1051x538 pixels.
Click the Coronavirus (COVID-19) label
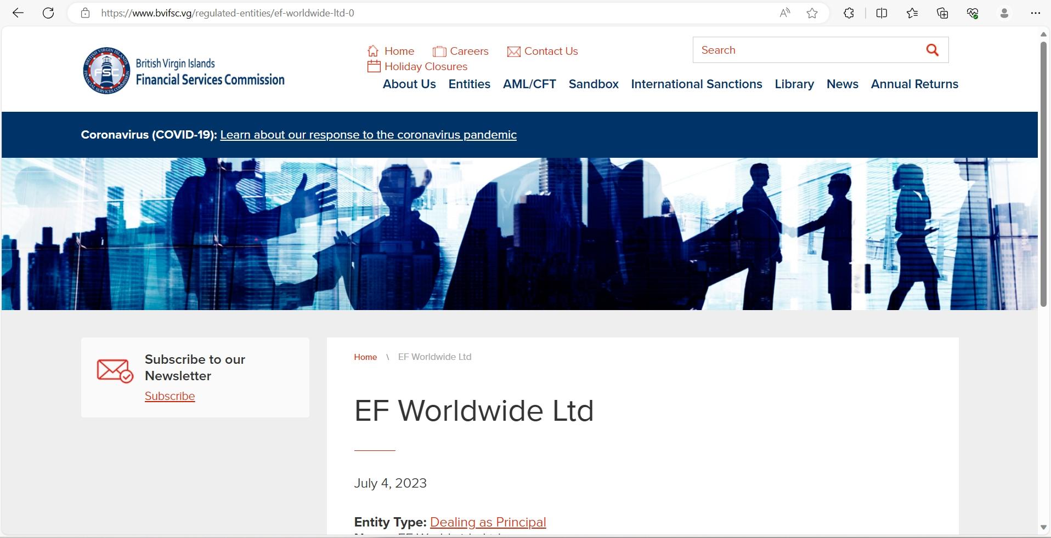[x=149, y=135]
